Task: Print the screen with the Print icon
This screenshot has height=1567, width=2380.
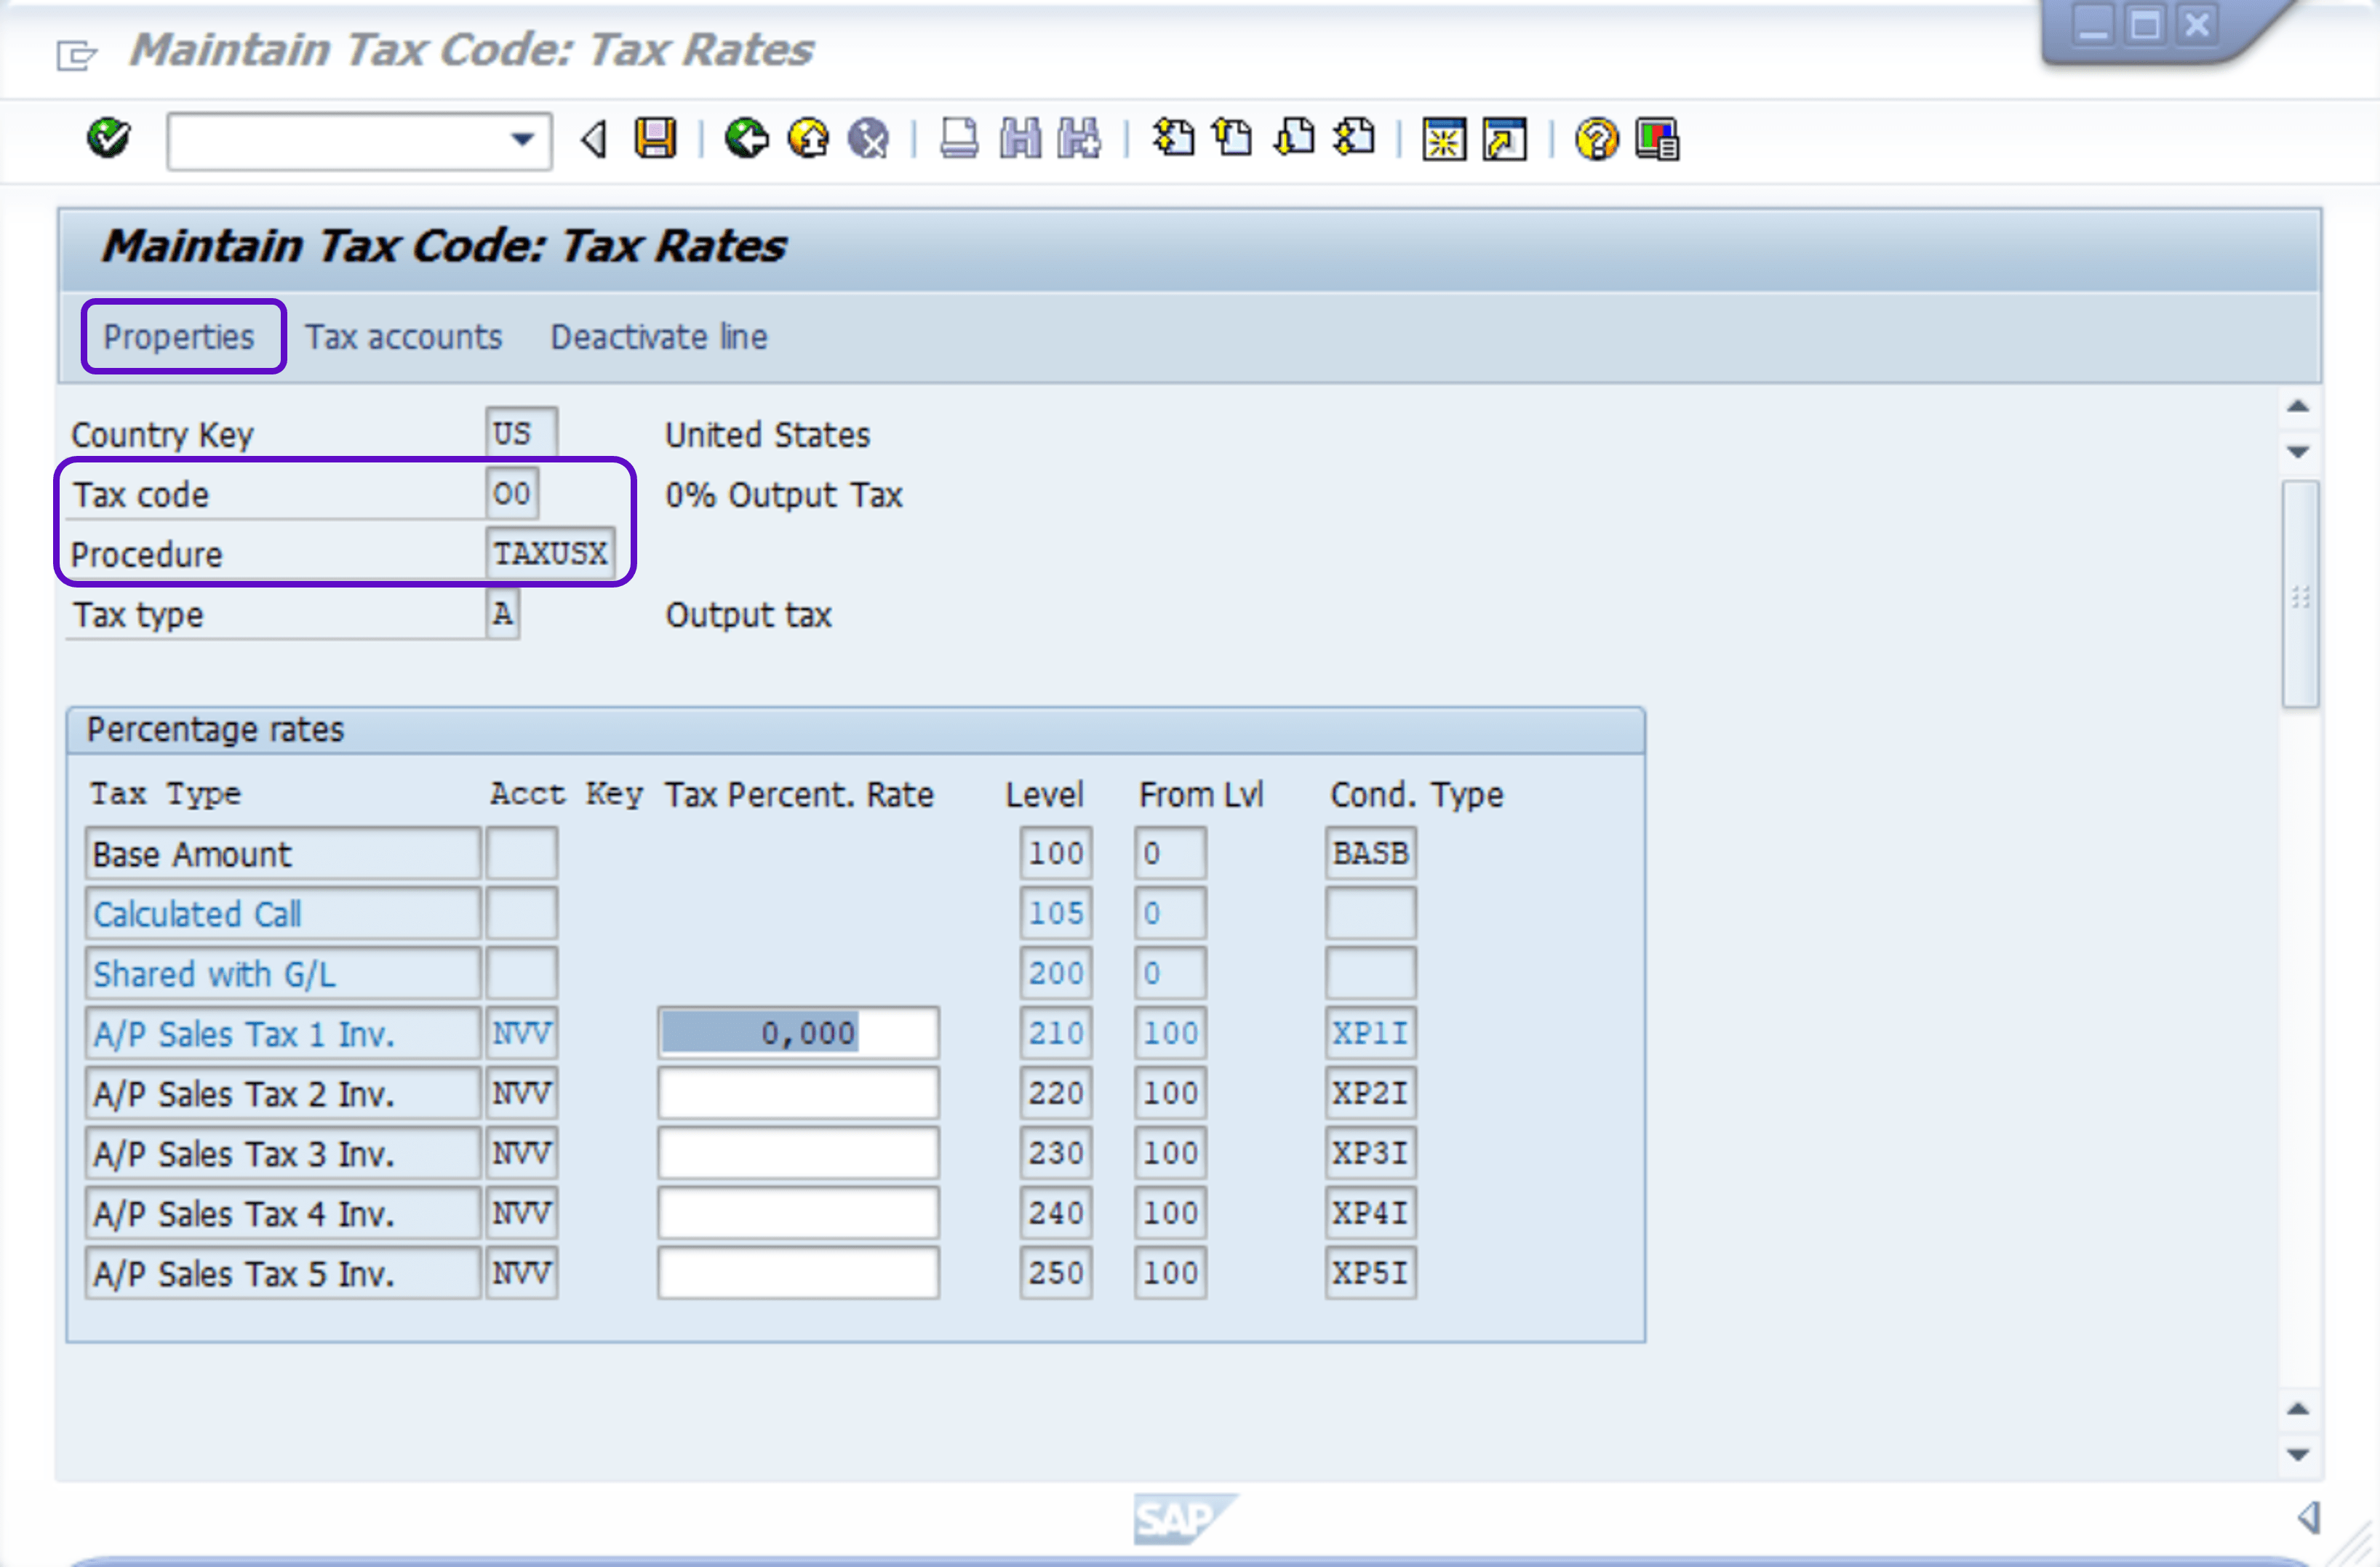Action: [957, 140]
